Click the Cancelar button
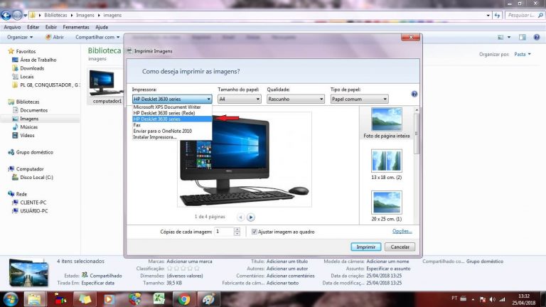546x307 pixels. pos(400,247)
